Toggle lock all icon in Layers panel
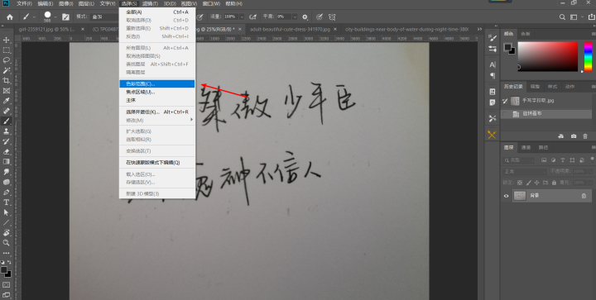The height and width of the screenshot is (300, 596). (554, 183)
